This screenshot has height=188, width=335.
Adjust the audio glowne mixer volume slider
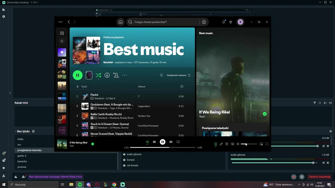[x=275, y=163]
